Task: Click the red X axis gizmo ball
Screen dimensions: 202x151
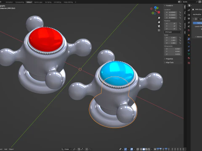Action: [x=159, y=12]
